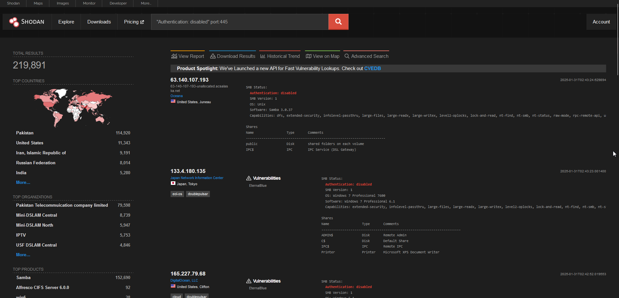The height and width of the screenshot is (298, 619).
Task: Click EternalBlue under 133.4.180.135
Action: pos(258,185)
